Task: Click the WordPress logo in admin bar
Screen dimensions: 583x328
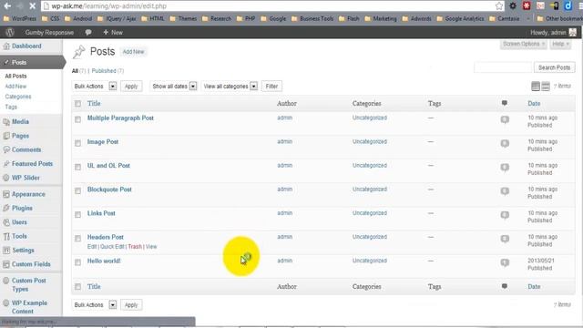Action: 10,33
